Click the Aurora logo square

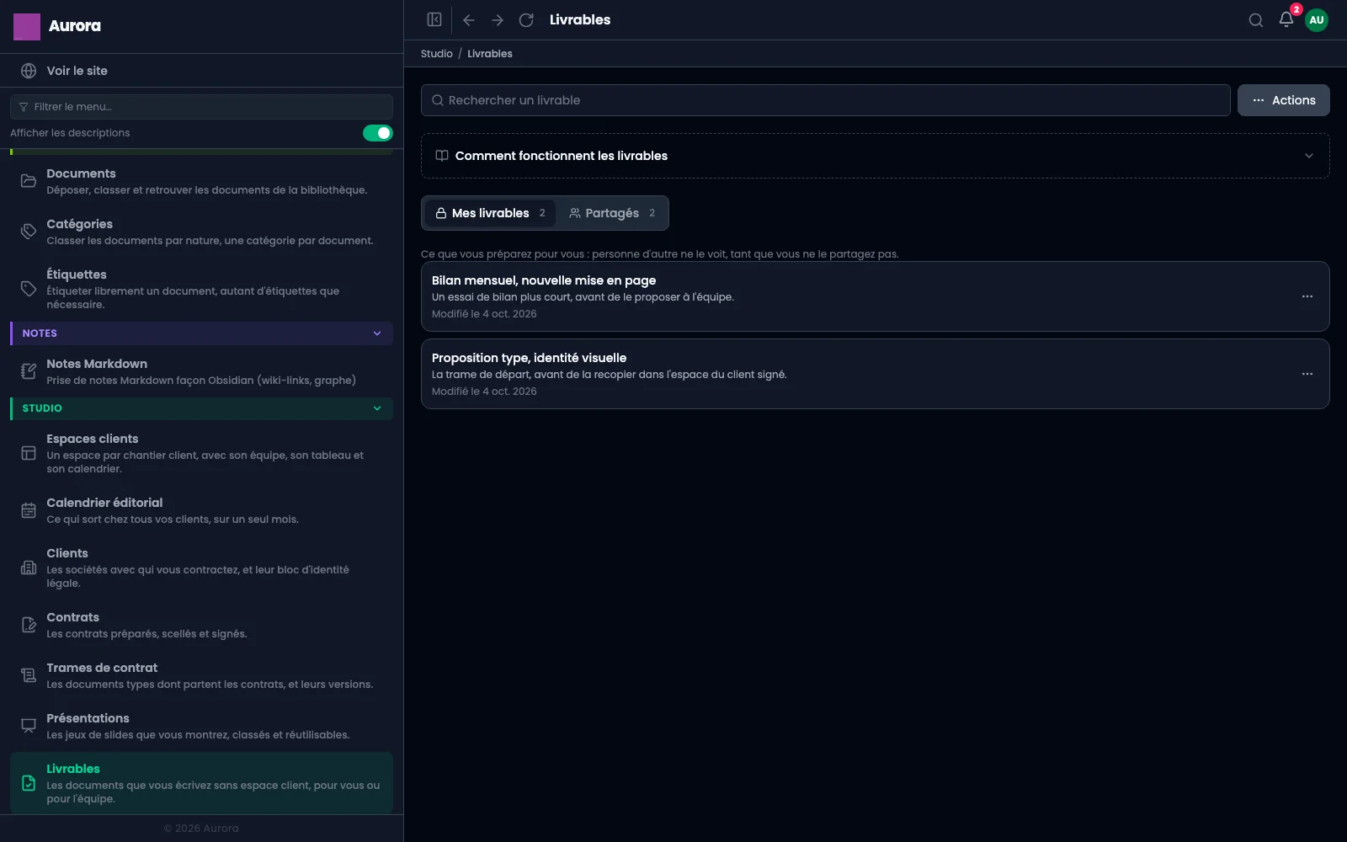coord(27,26)
